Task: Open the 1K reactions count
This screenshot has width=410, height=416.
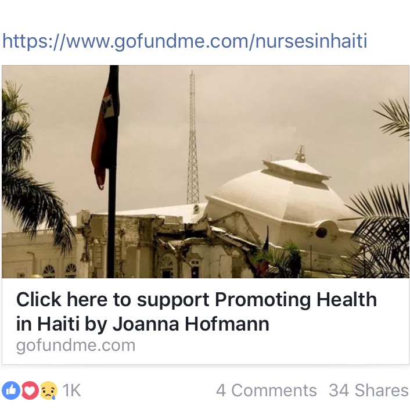Action: 71,390
